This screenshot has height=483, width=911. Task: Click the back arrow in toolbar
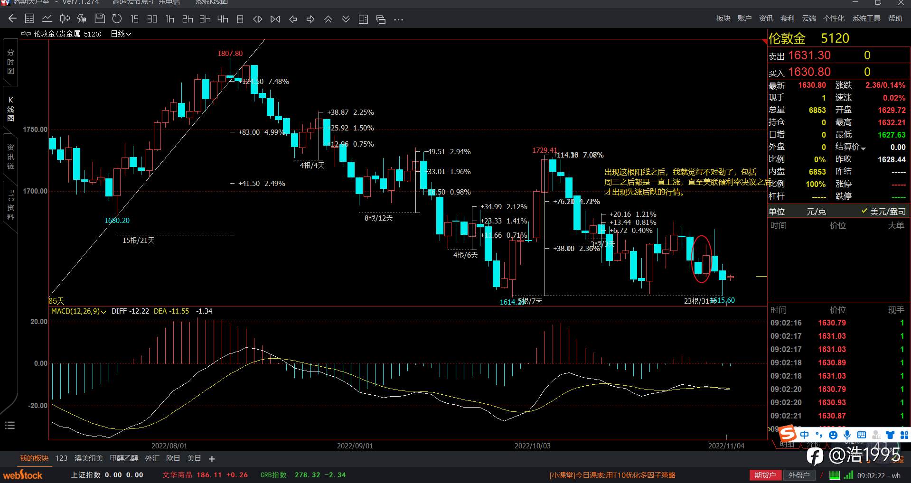click(x=12, y=19)
